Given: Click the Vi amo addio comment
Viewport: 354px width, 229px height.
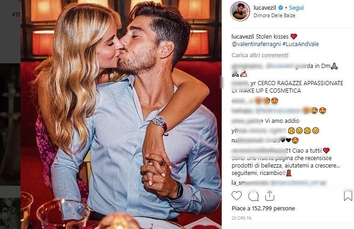Looking at the screenshot, I should click(x=282, y=121).
